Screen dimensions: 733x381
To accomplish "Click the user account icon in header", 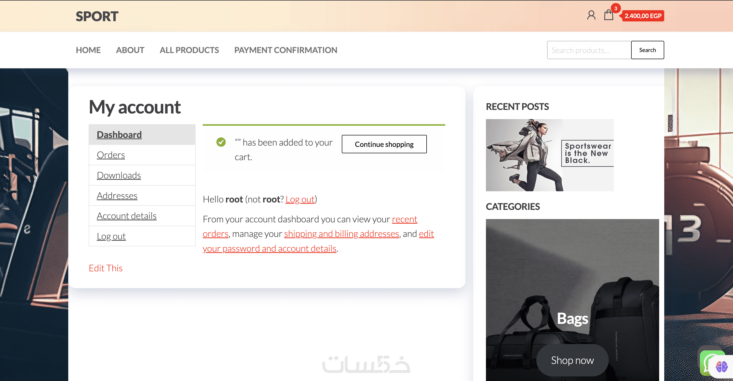I will [x=591, y=15].
